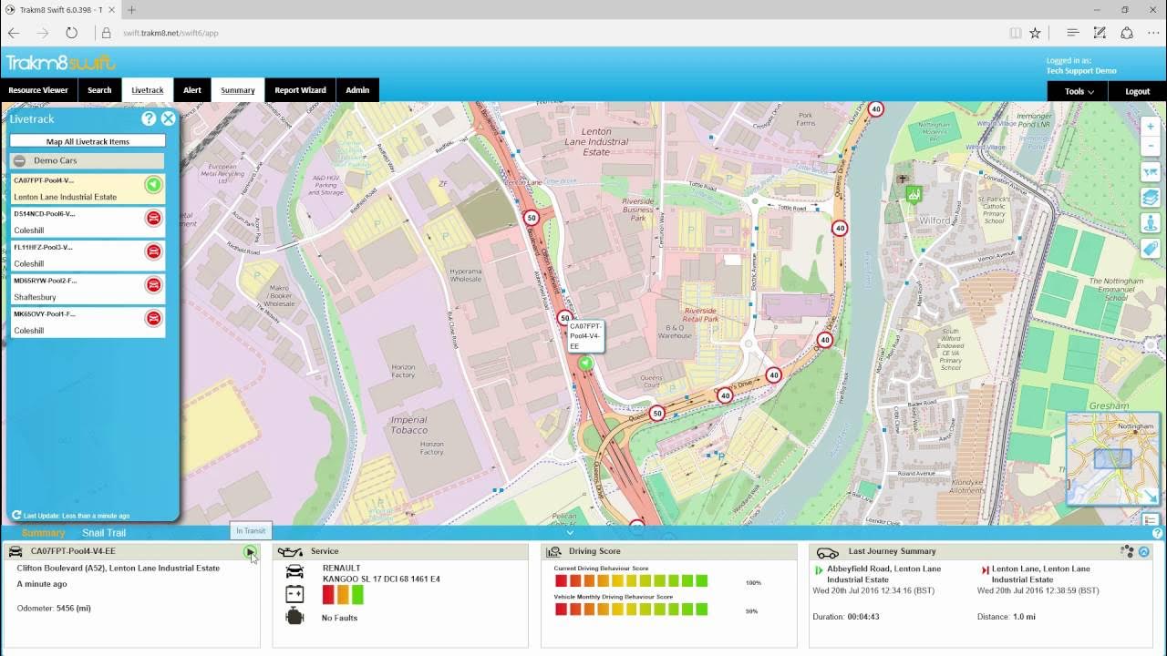
Task: Click red stopped icon for MD65RYW
Action: tap(153, 284)
